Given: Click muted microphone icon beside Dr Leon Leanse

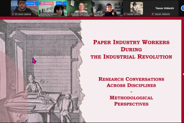Looking at the screenshot, I should pyautogui.click(x=13, y=14).
